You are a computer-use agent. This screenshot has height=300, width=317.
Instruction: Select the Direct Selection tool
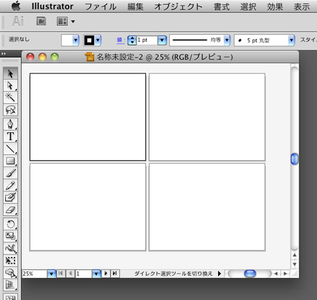coord(10,85)
